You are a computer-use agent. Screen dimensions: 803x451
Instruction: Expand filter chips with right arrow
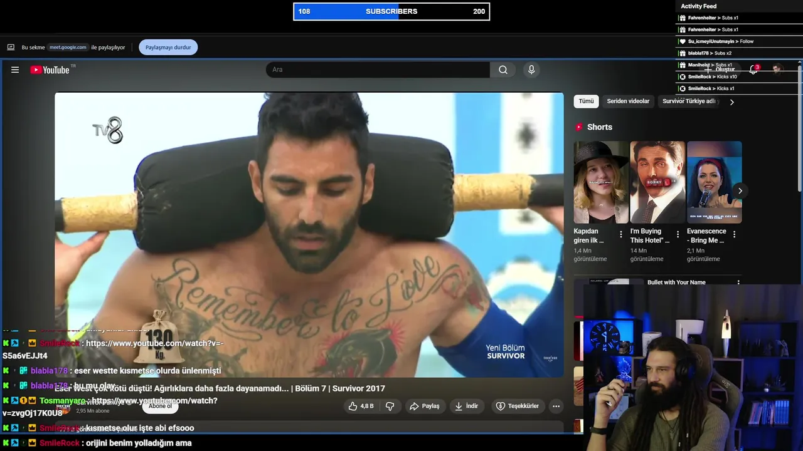click(x=731, y=101)
